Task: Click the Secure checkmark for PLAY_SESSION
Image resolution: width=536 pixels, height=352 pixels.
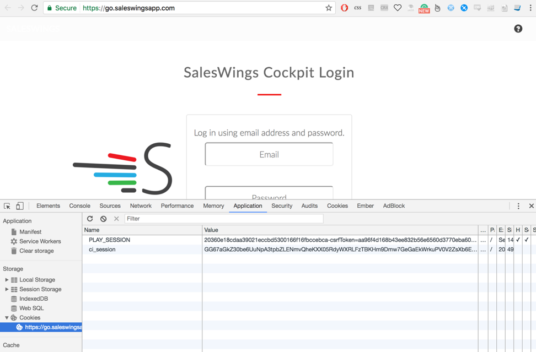Action: tap(527, 240)
